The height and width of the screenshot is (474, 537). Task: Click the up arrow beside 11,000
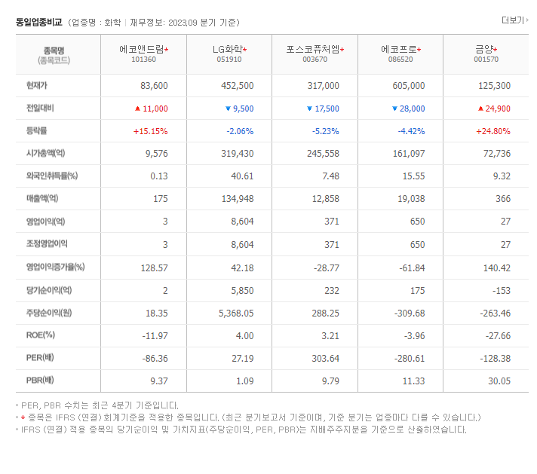138,109
